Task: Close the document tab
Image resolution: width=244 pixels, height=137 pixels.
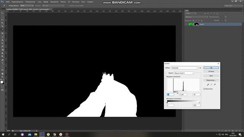Action: coord(51,9)
